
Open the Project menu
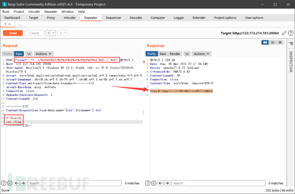coord(19,12)
